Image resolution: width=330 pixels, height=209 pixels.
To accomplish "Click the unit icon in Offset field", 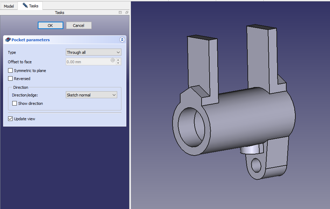I will click(113, 60).
